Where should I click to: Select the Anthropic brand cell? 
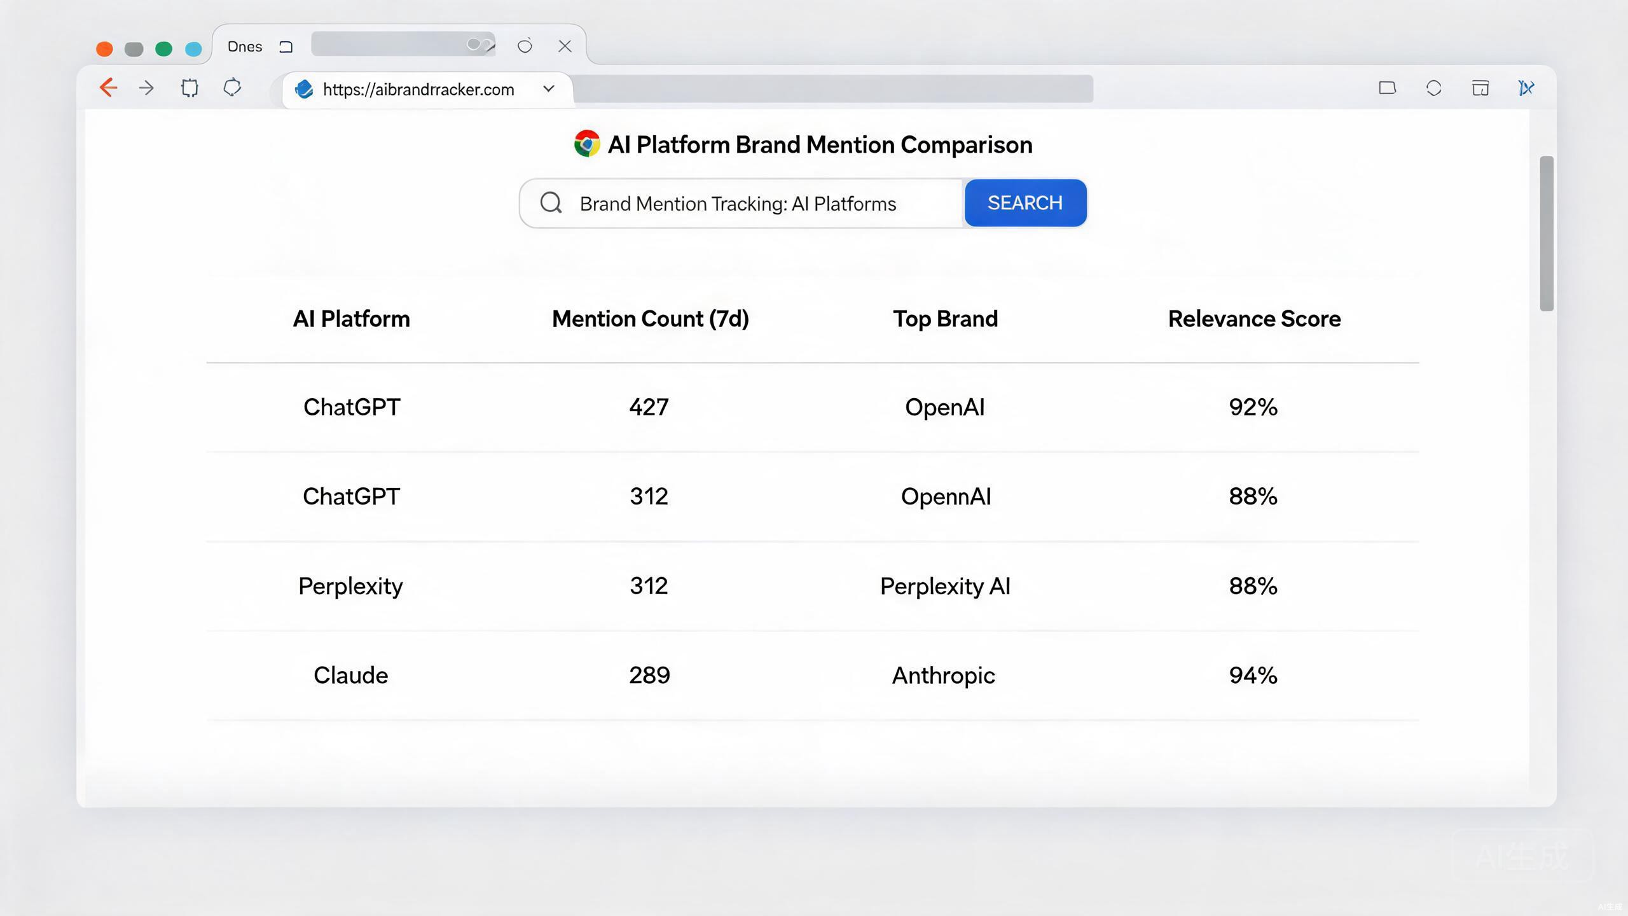point(944,676)
